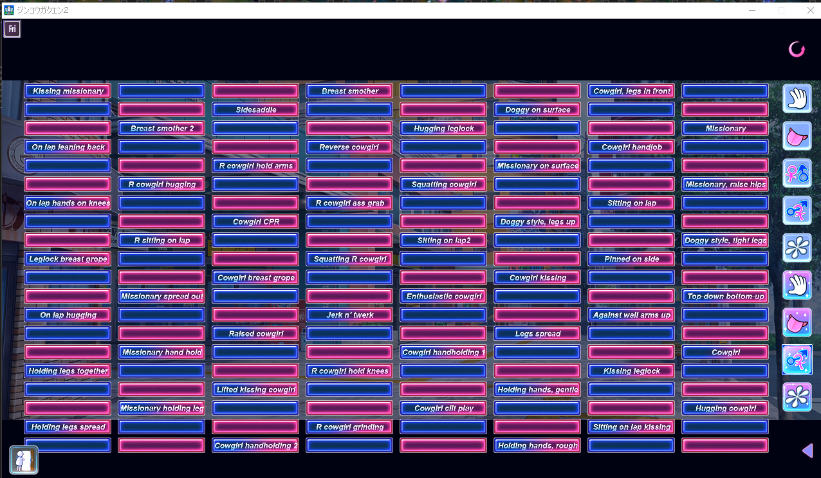821x478 pixels.
Task: Click the sparkly purple tongue icon
Action: coord(797,322)
